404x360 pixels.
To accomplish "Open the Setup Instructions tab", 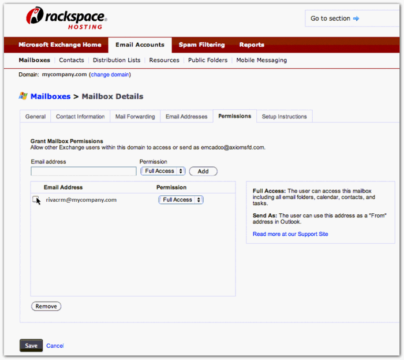I will (284, 116).
